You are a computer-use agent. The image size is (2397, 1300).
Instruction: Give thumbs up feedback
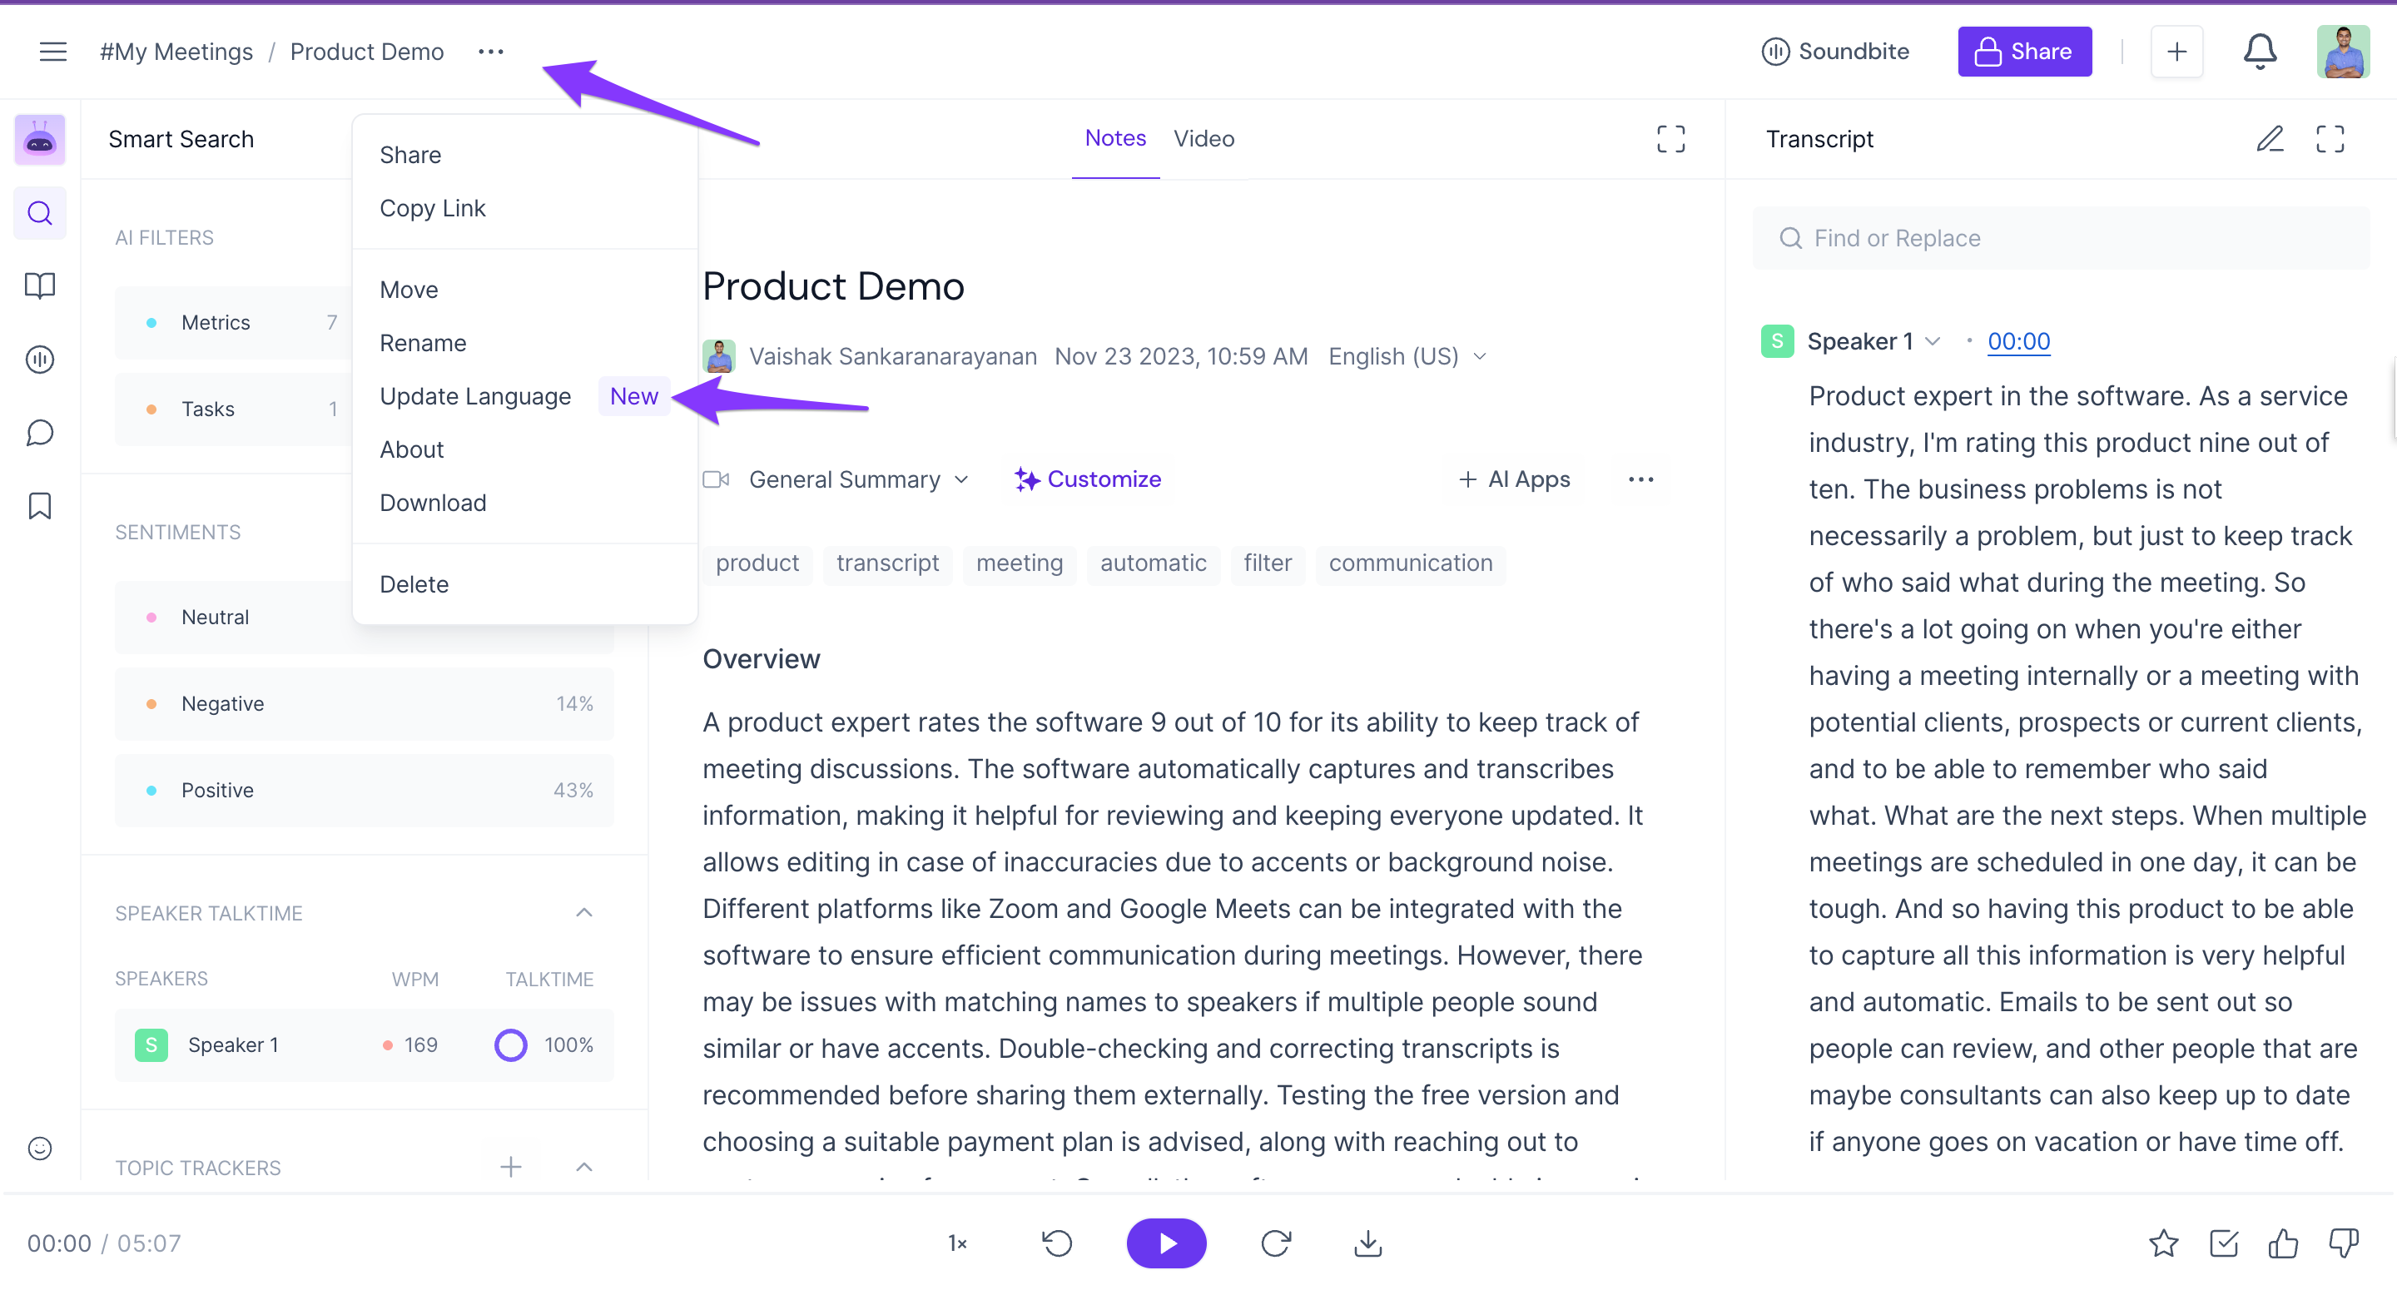pyautogui.click(x=2282, y=1243)
